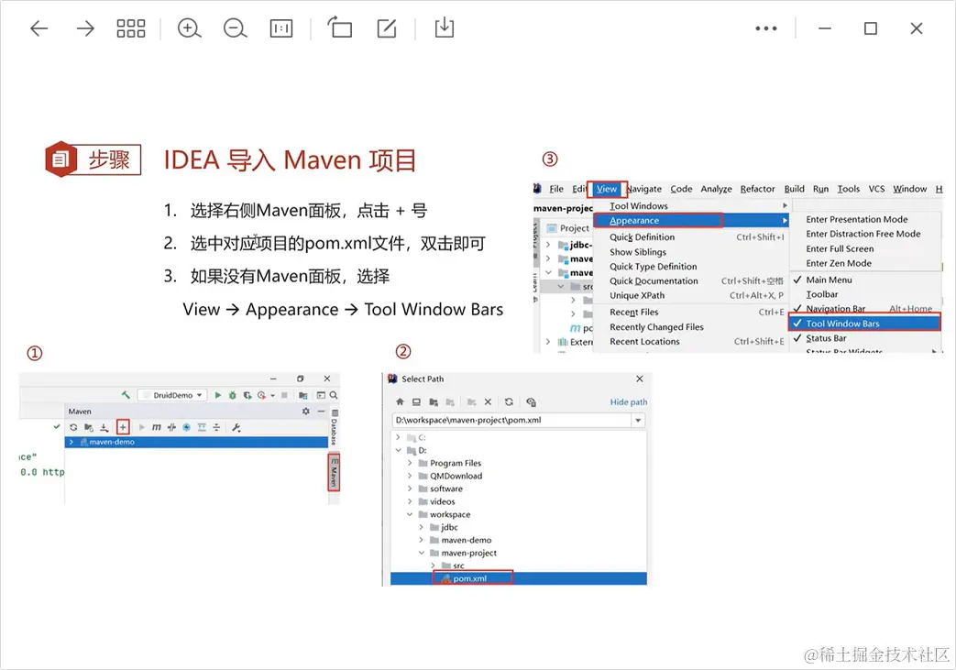Toggle the Navigation Bar option

click(865, 309)
